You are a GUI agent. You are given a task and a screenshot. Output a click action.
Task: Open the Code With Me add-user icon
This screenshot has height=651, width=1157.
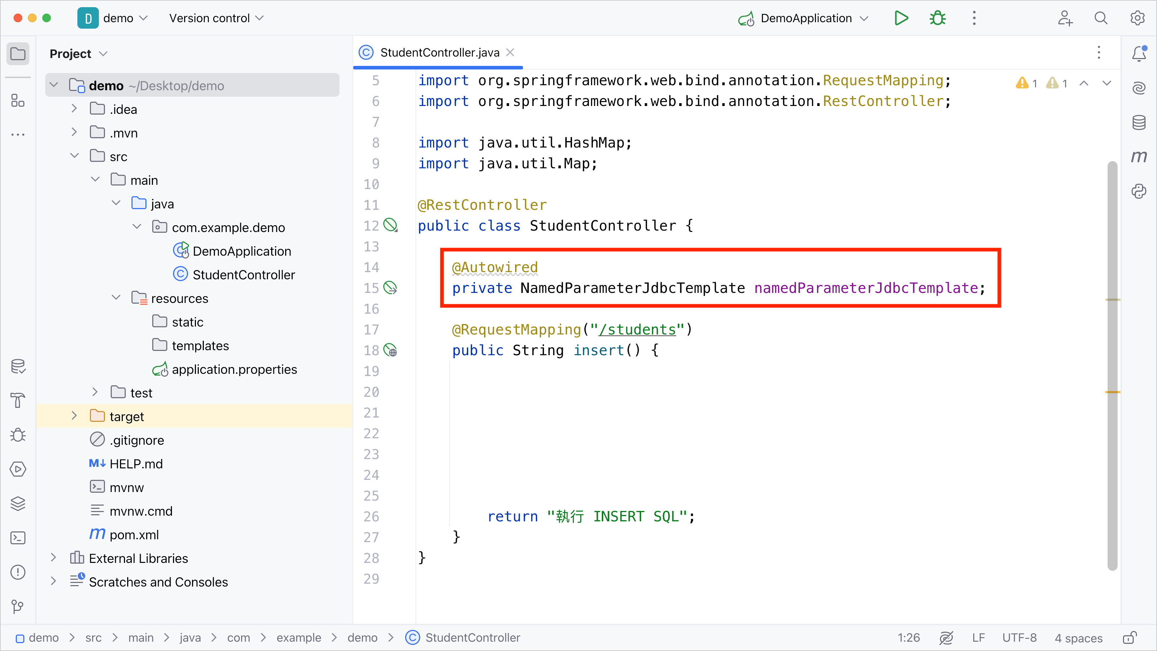click(x=1065, y=18)
